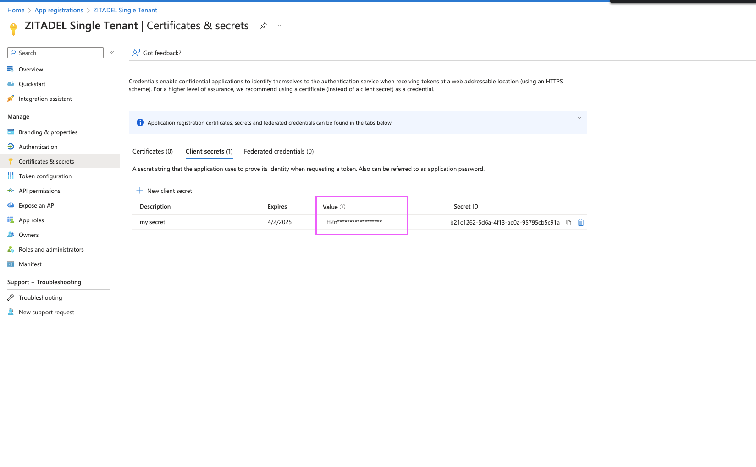
Task: Click App registrations breadcrumb link
Action: (x=59, y=10)
